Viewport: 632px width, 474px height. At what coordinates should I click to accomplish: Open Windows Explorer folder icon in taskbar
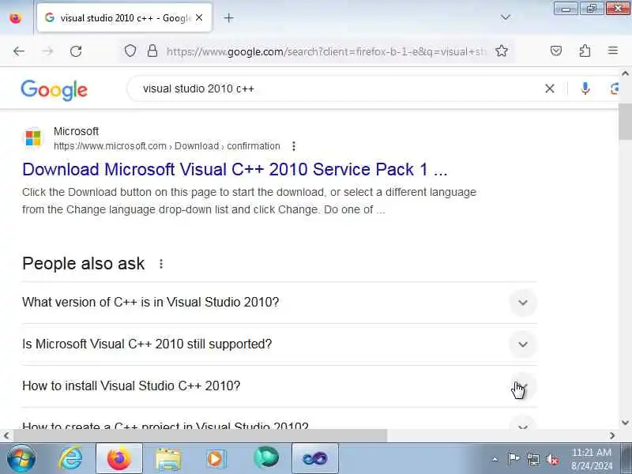pyautogui.click(x=168, y=459)
